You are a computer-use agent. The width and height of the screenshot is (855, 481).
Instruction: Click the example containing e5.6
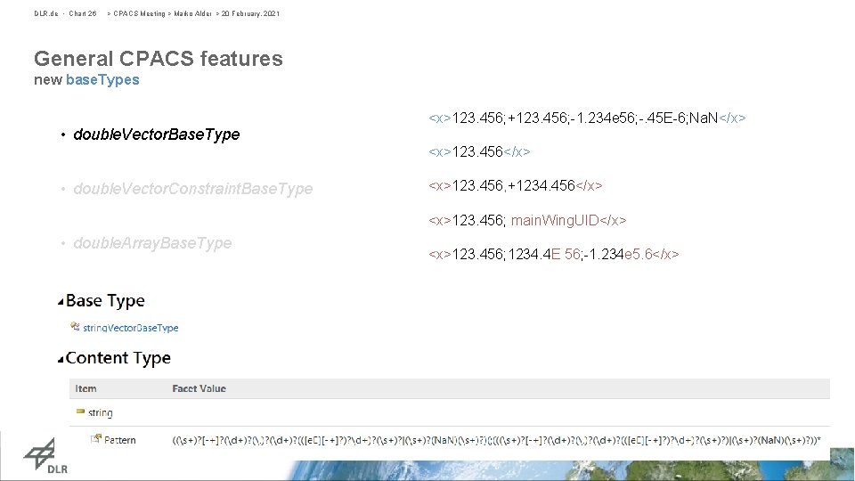553,254
